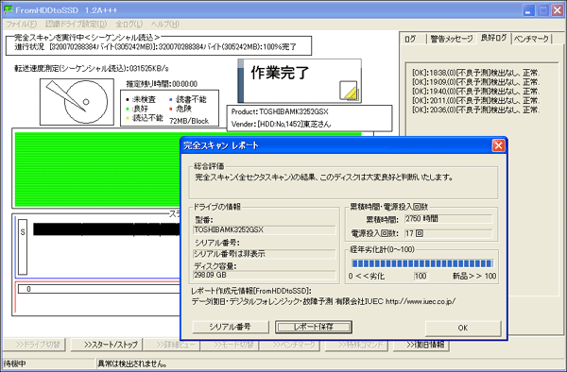Screen dimensions: 567x372
Task: Click the 進行状況 100%完了 line
Action: click(156, 46)
